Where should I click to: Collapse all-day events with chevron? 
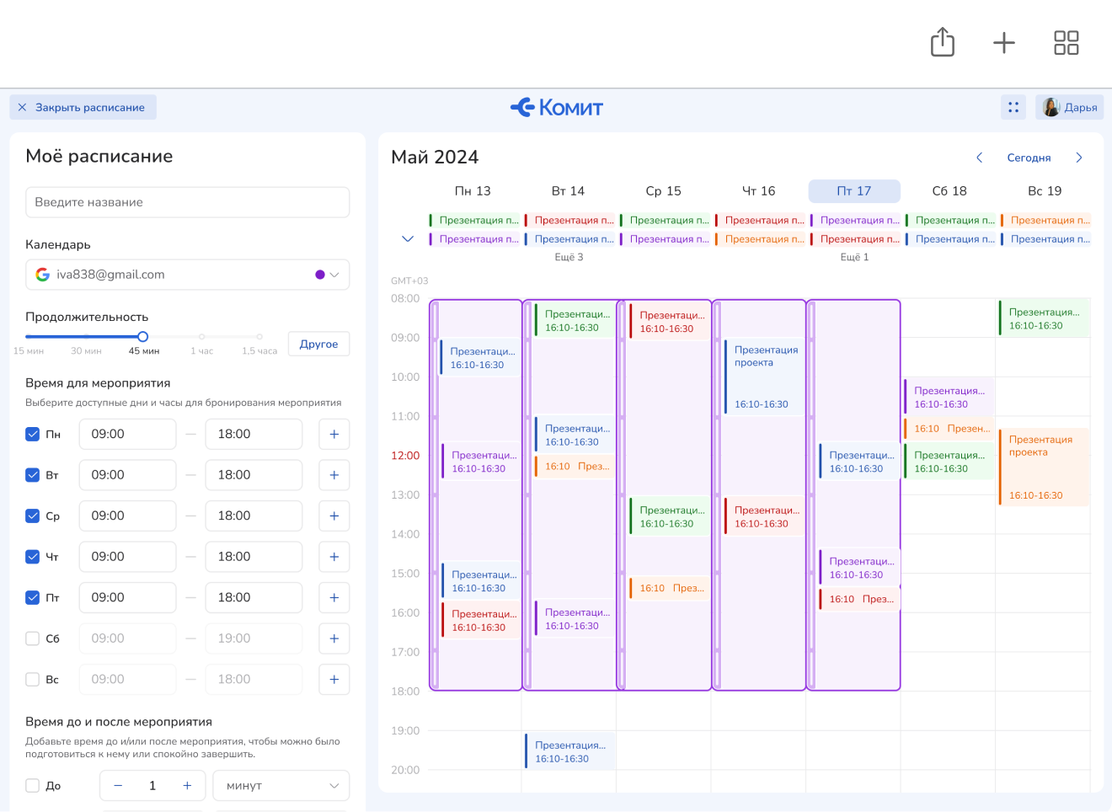[408, 239]
